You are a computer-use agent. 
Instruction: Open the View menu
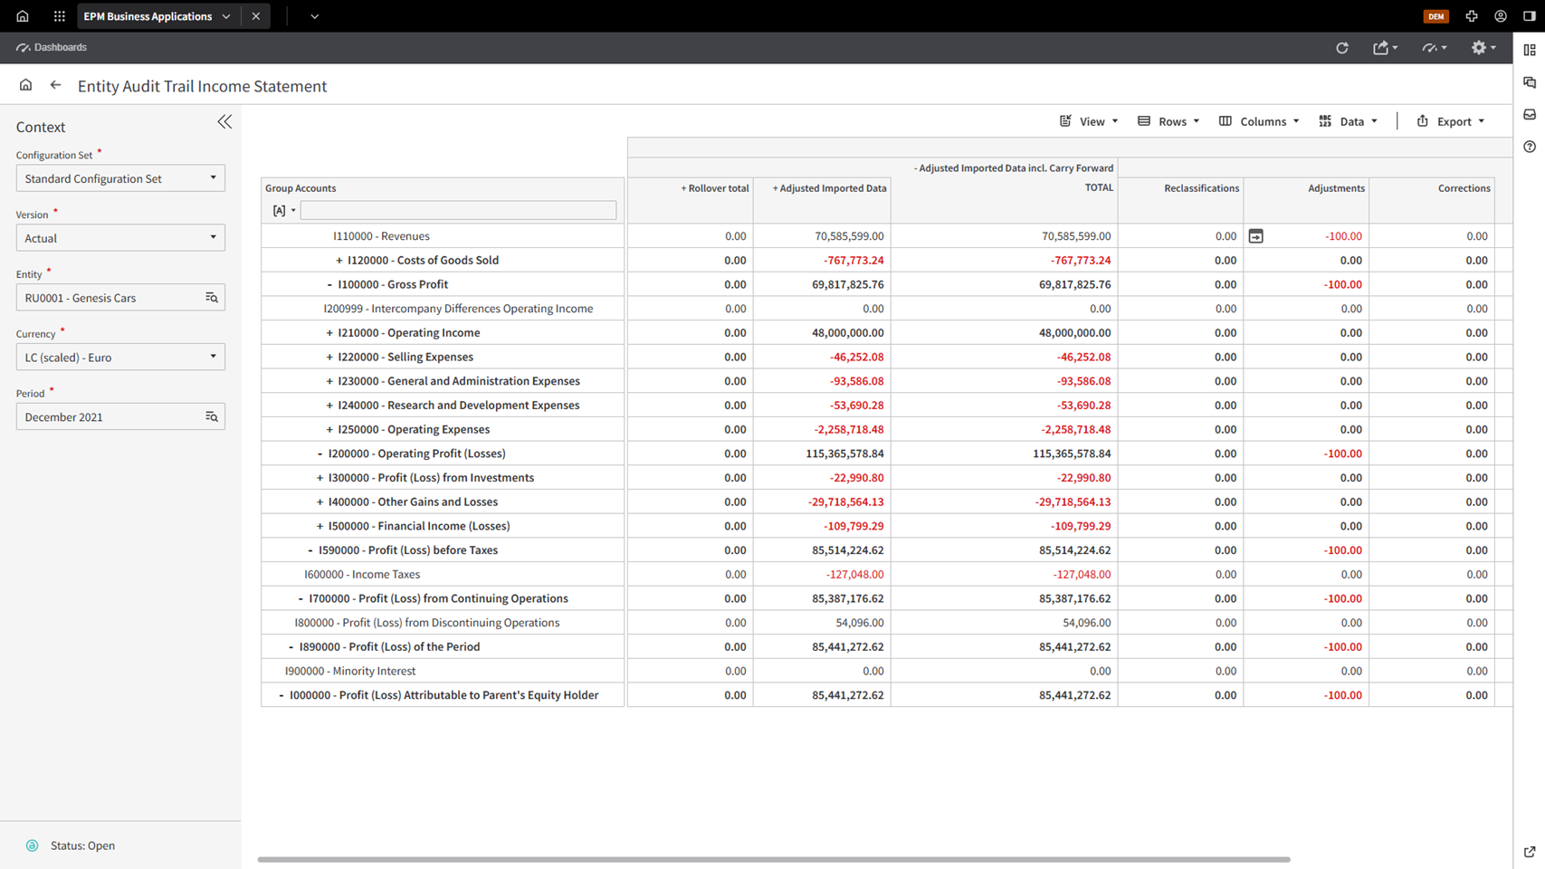coord(1090,121)
